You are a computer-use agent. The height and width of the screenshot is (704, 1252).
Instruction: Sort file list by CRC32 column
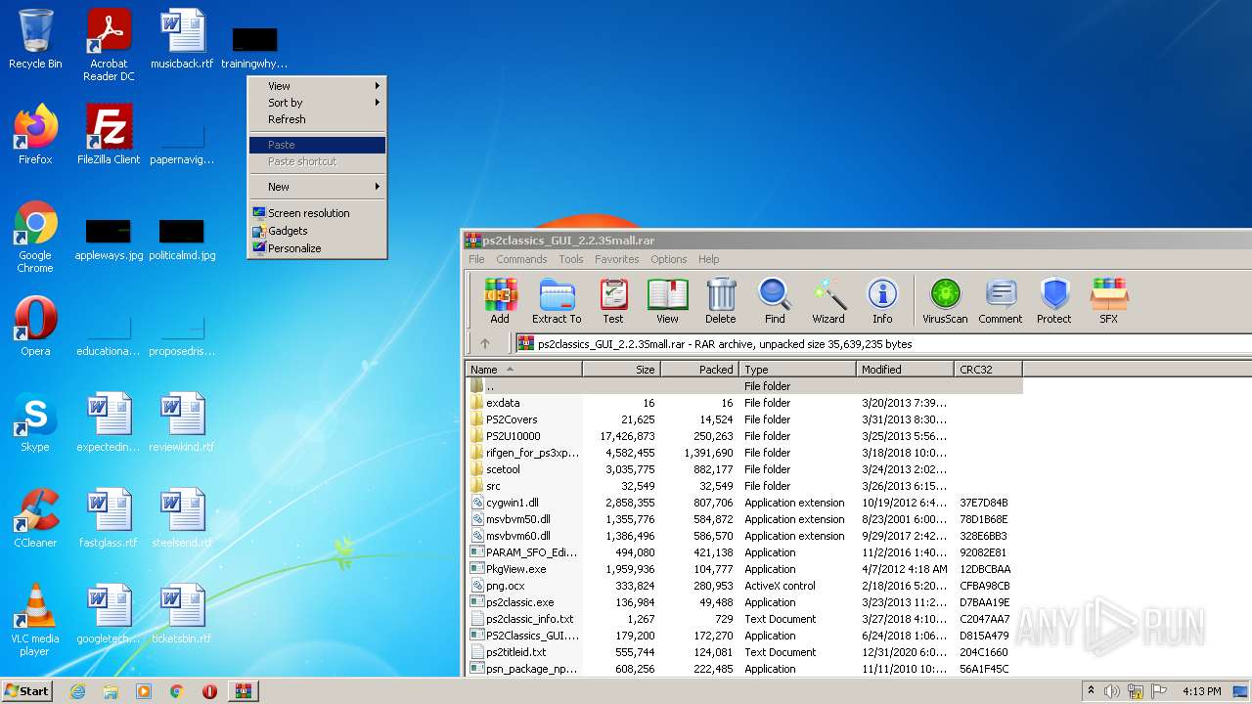989,370
